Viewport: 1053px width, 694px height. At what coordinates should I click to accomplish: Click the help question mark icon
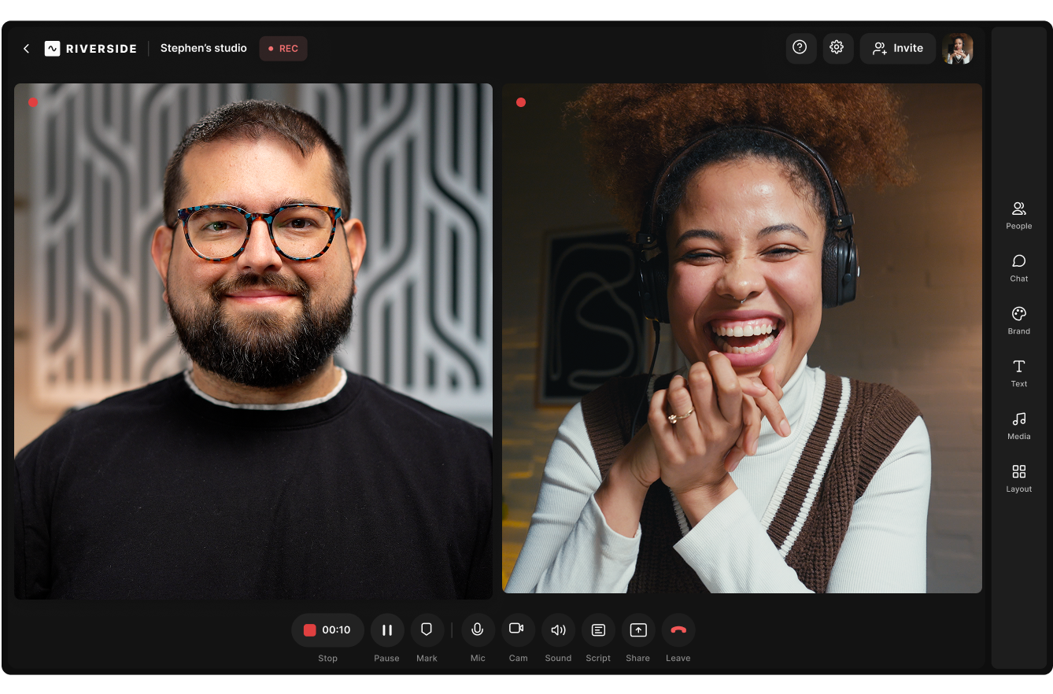coord(800,48)
